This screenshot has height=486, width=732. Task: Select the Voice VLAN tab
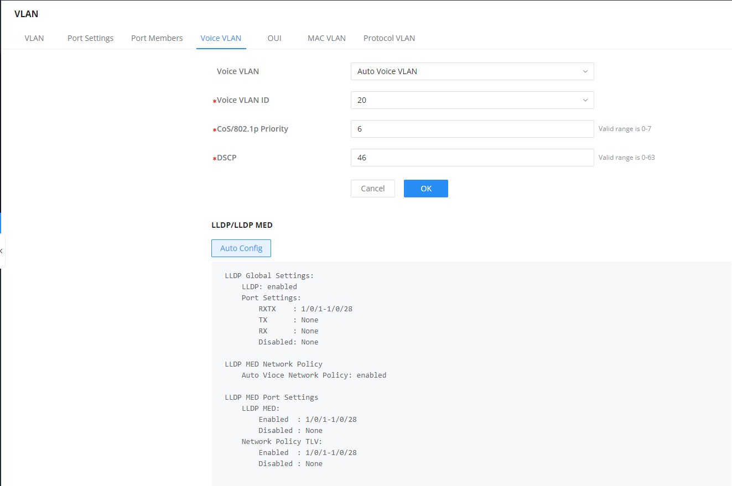click(221, 38)
